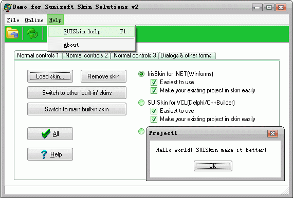This screenshot has width=293, height=198.
Task: Click the app icon in title bar
Action: point(8,8)
